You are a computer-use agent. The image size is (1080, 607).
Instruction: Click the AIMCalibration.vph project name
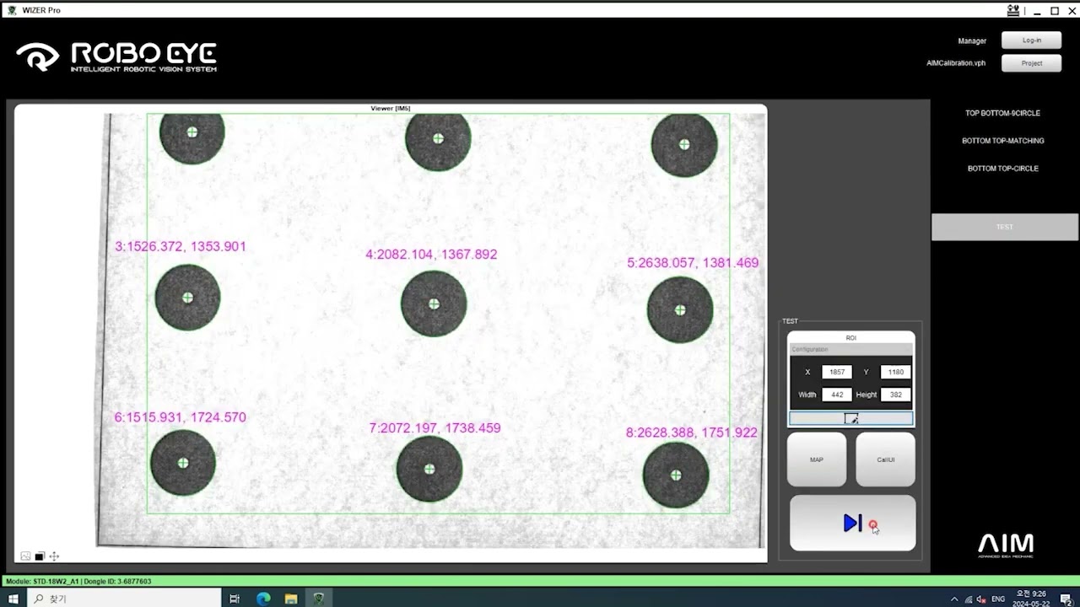click(x=956, y=63)
